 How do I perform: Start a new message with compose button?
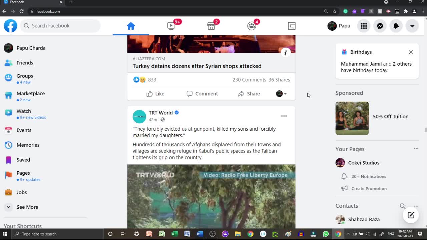pyautogui.click(x=411, y=215)
